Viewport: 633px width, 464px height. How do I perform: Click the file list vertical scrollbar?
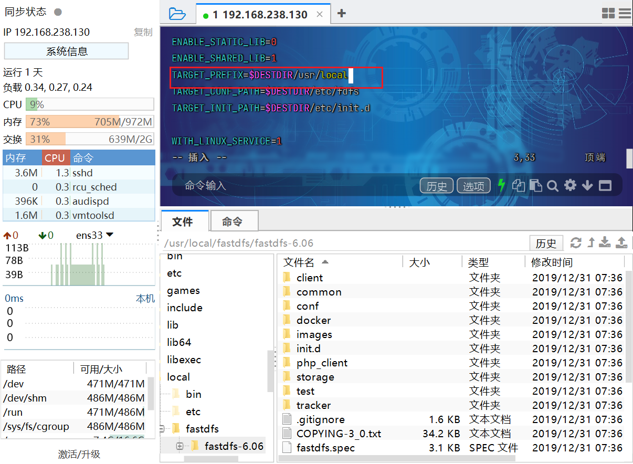tap(628, 325)
